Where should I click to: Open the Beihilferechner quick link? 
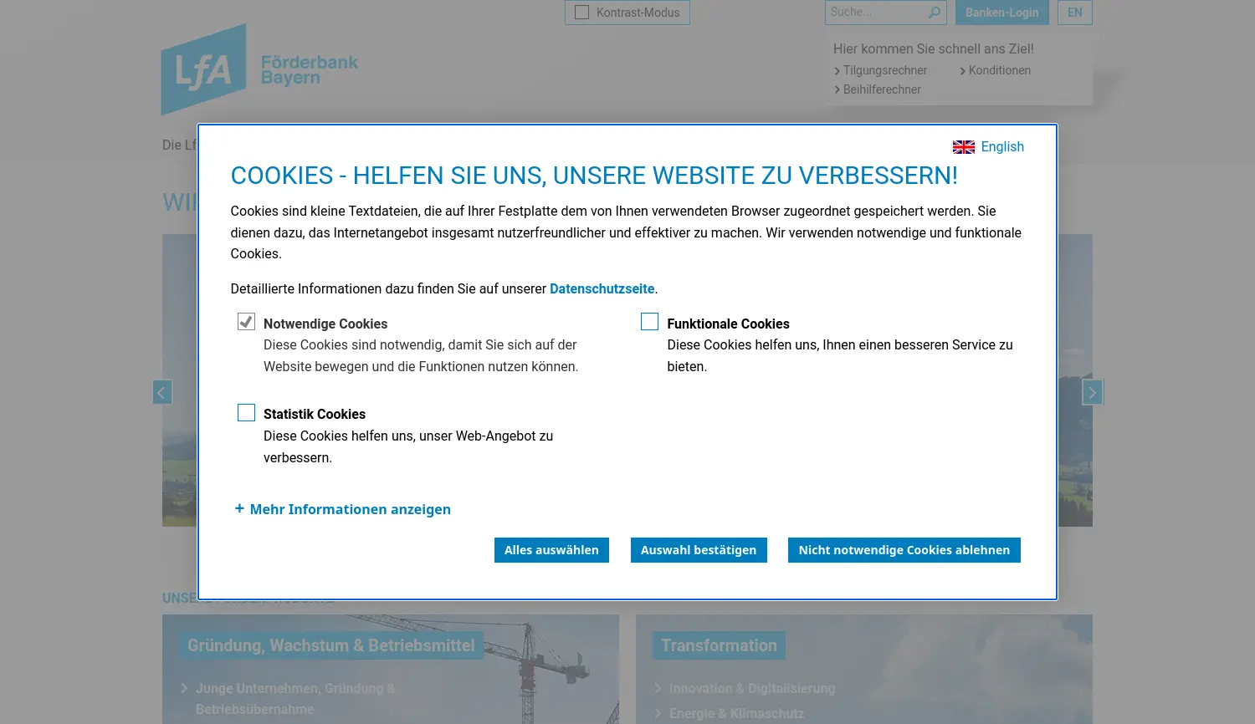tap(881, 89)
